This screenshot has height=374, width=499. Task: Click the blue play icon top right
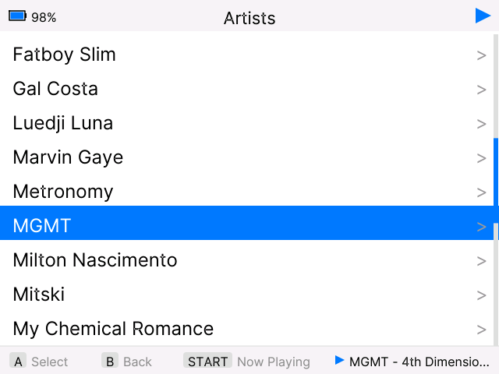483,16
